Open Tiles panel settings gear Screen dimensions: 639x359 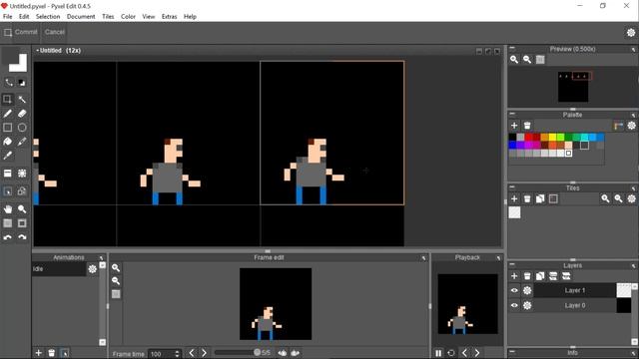(x=631, y=198)
